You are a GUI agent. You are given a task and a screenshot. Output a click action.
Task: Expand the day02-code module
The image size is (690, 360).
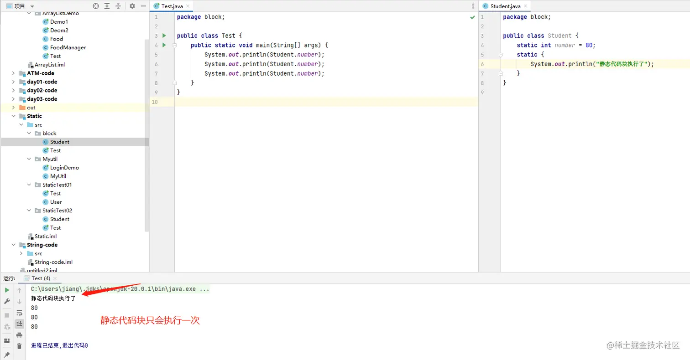click(14, 90)
